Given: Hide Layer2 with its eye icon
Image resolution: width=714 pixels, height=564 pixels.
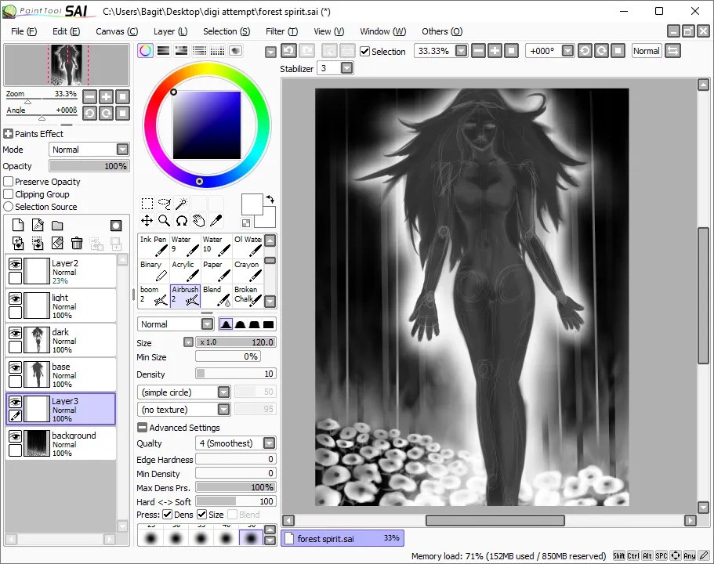Looking at the screenshot, I should [15, 264].
